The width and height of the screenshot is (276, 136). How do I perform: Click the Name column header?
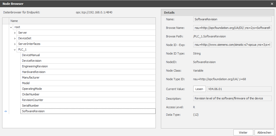82,21
